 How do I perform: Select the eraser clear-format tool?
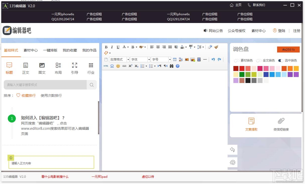(x=210, y=47)
